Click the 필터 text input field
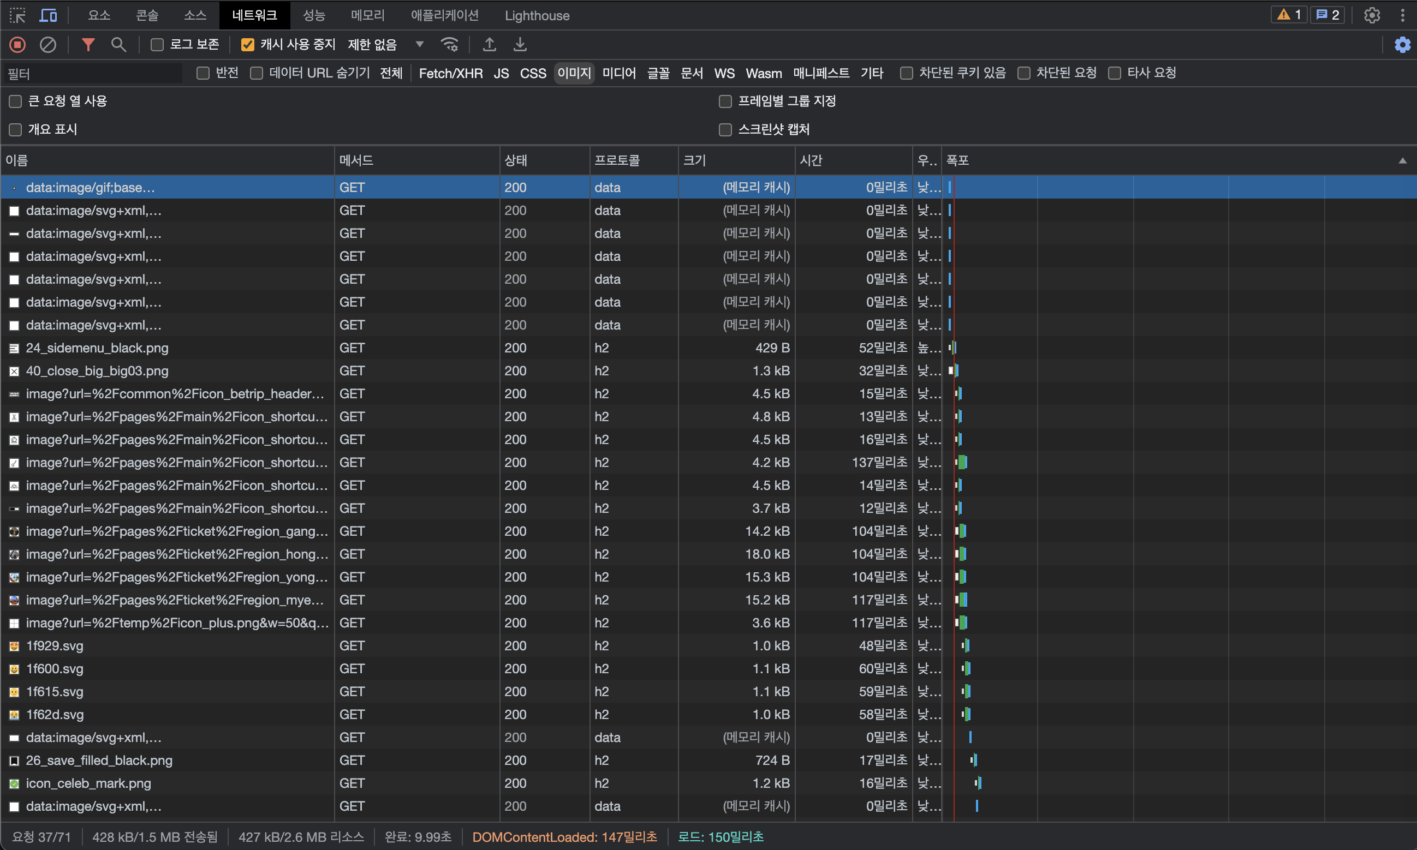Image resolution: width=1417 pixels, height=850 pixels. coord(92,73)
